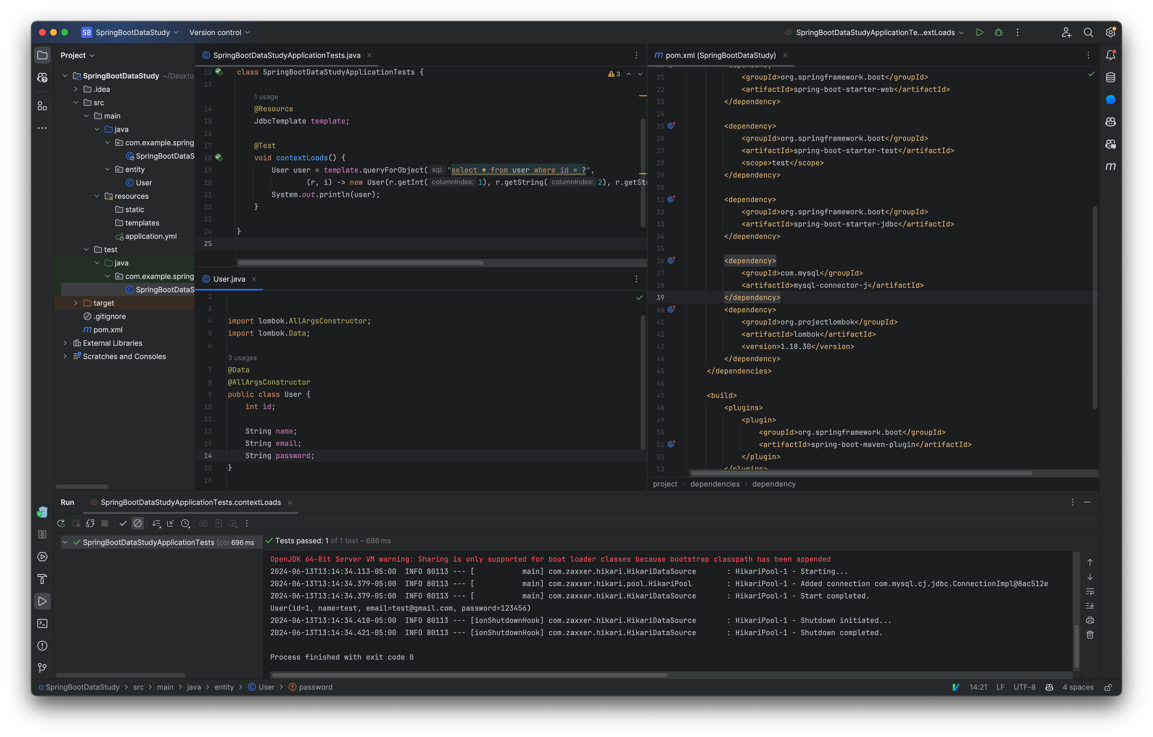Toggle Show Ignored tests filter
This screenshot has height=737, width=1153.
point(138,523)
